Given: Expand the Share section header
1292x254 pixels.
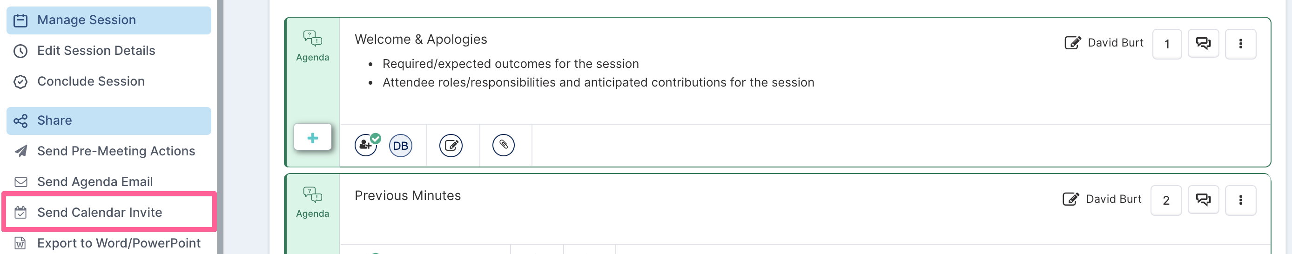Looking at the screenshot, I should [x=109, y=120].
